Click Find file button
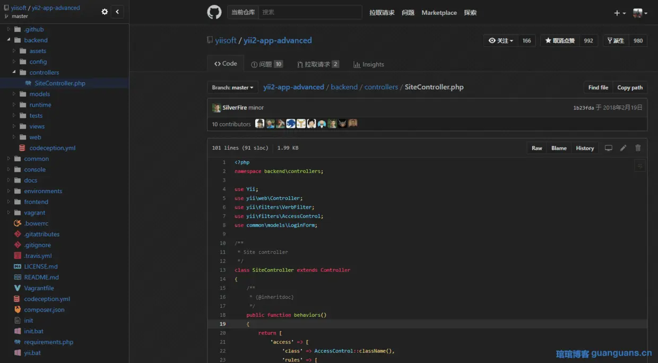658x363 pixels. tap(598, 88)
